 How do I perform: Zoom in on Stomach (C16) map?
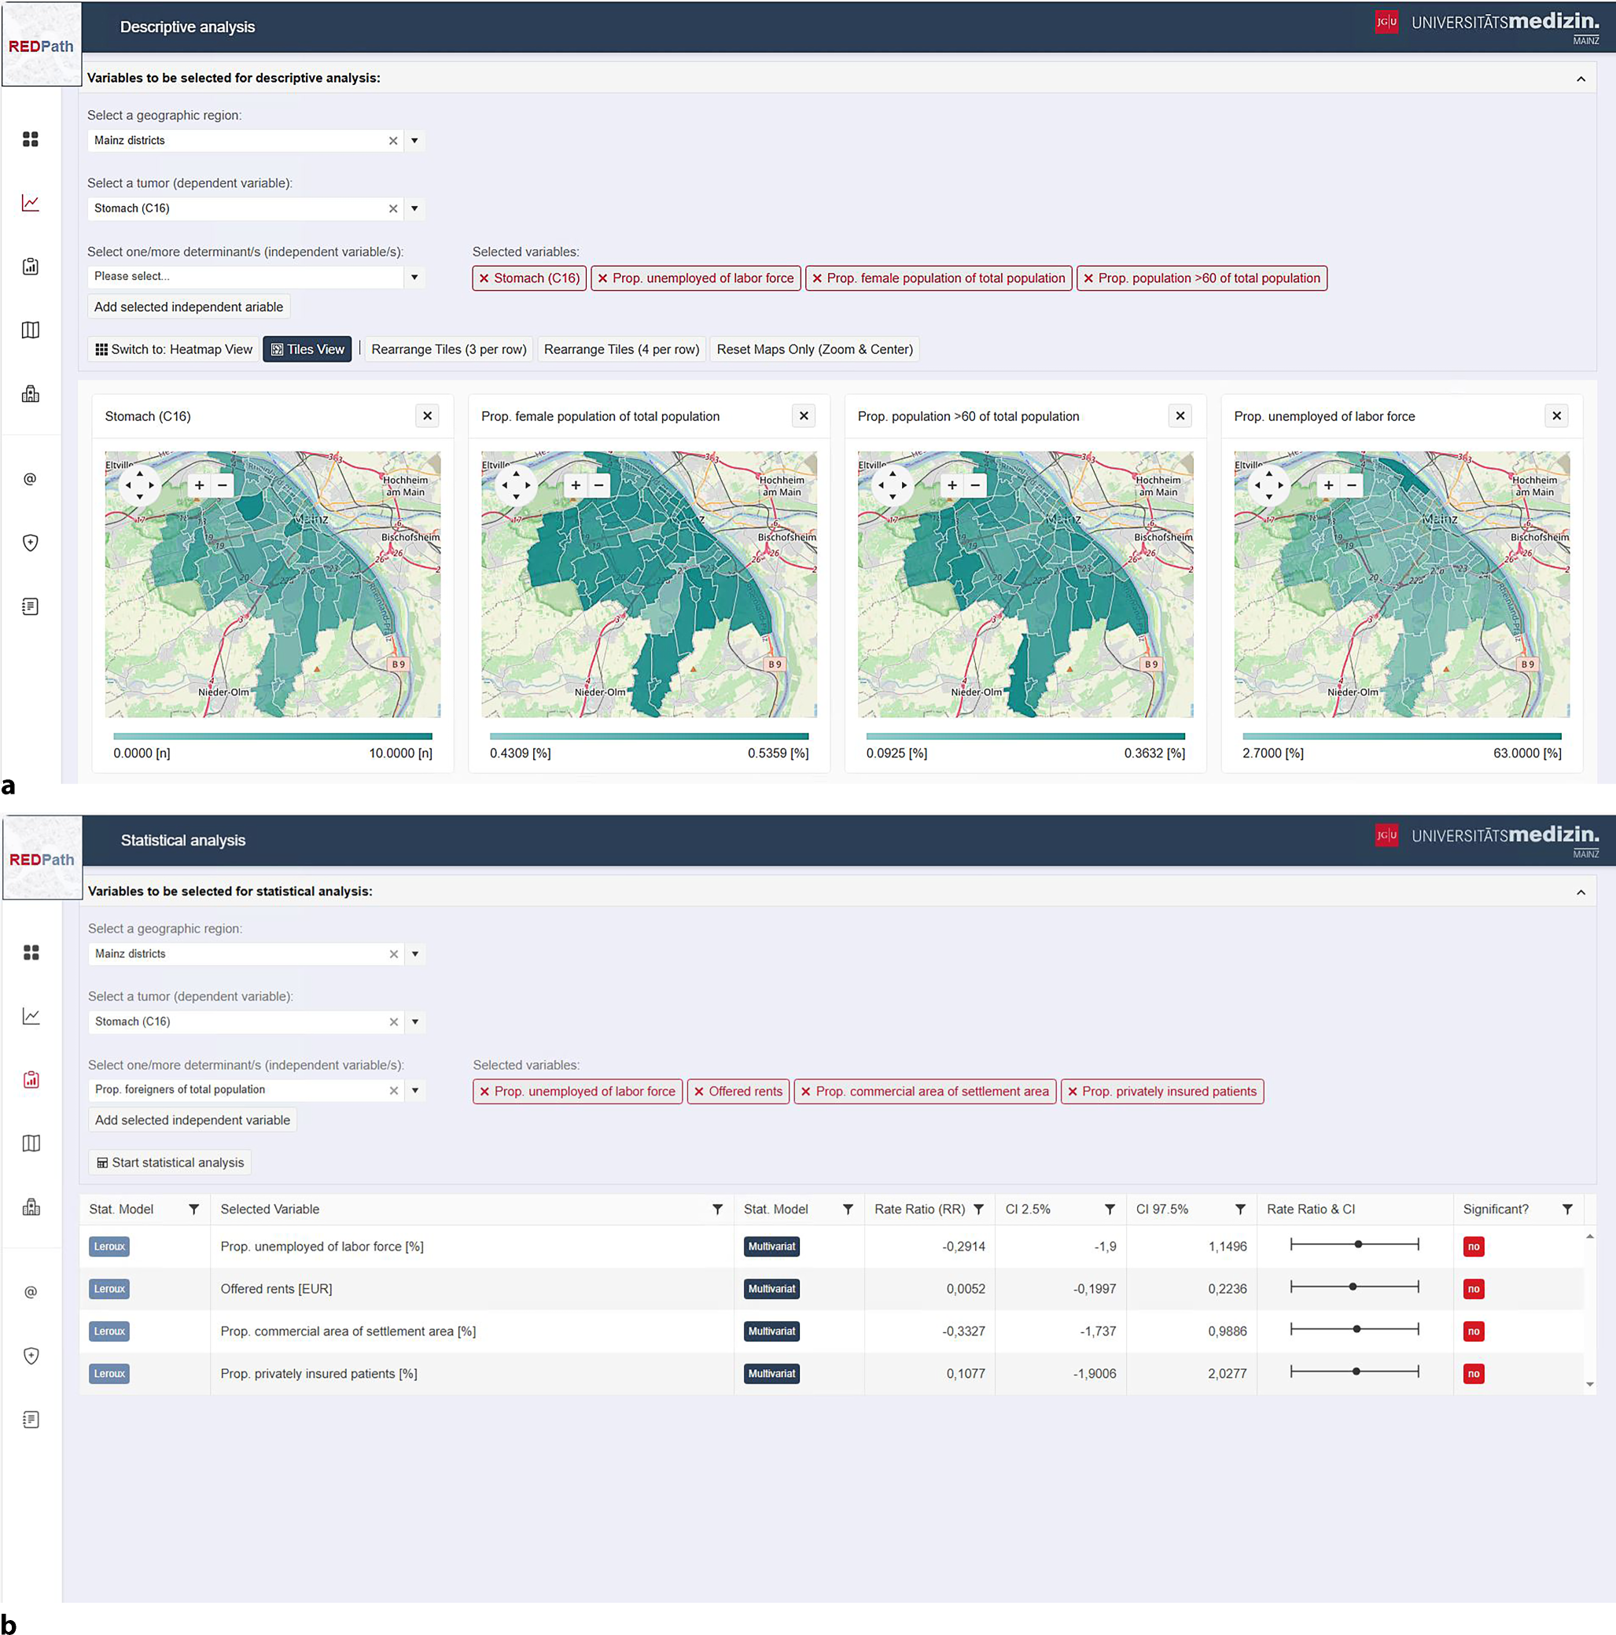coord(199,485)
